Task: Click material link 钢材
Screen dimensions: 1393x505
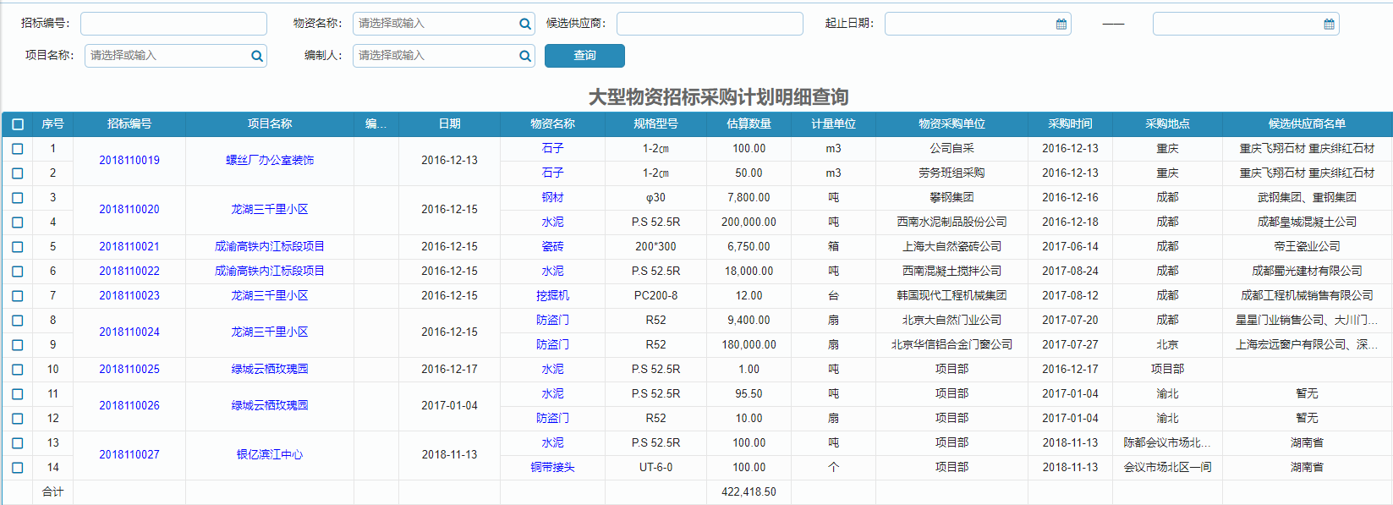Action: (x=552, y=198)
